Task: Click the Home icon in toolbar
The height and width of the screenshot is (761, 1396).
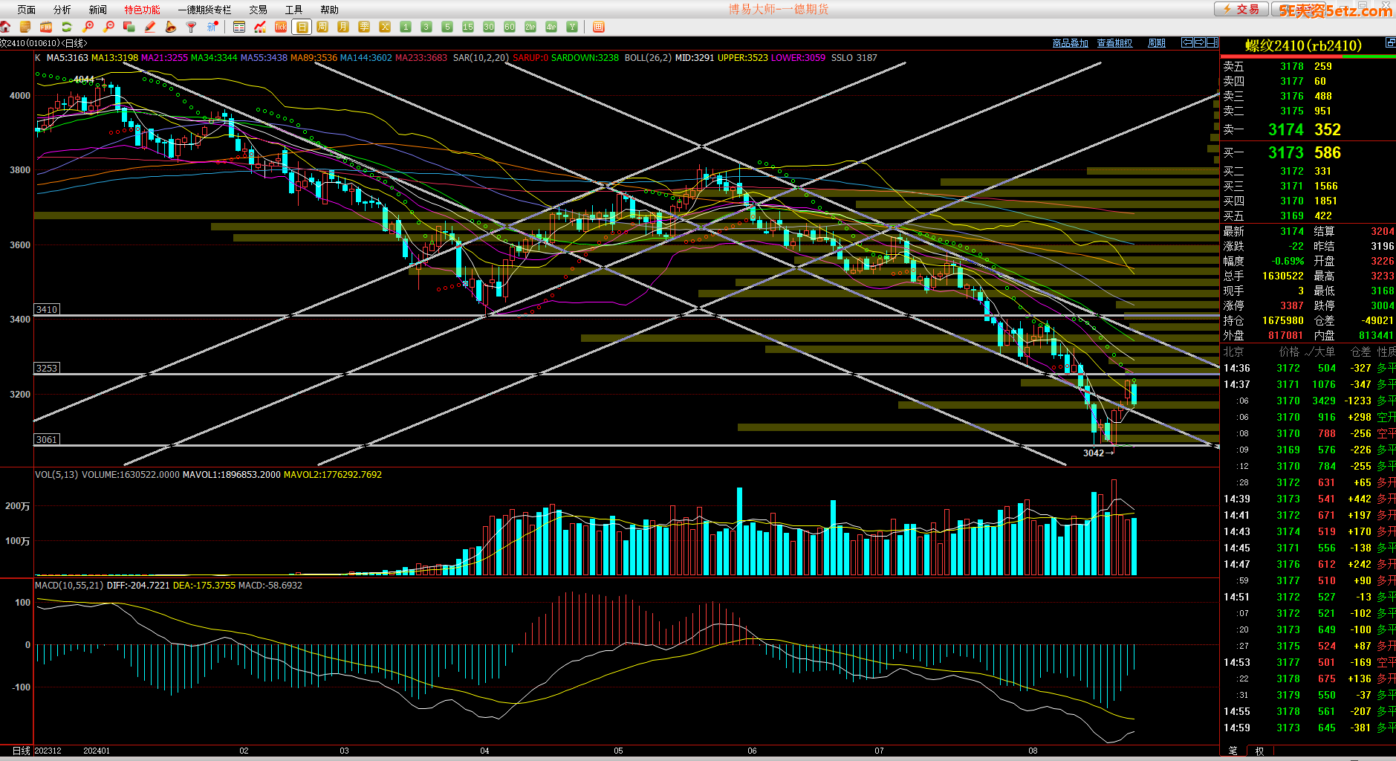Action: pos(5,27)
